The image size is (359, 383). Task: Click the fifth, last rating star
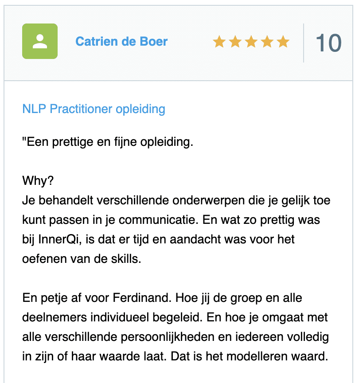click(283, 42)
